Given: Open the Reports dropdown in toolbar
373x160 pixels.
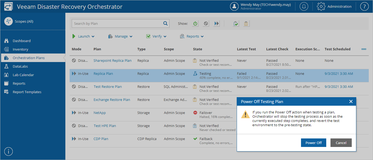Looking at the screenshot, I should tap(192, 36).
